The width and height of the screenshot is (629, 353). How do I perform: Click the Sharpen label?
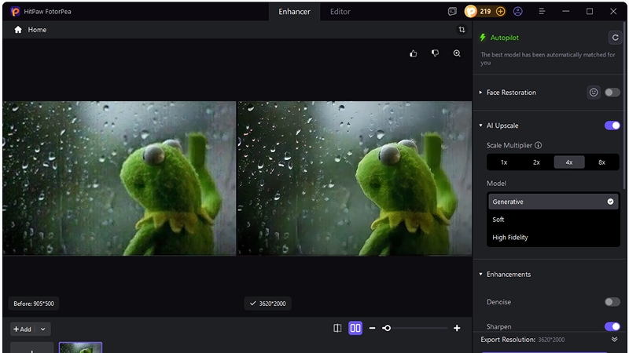[498, 327]
